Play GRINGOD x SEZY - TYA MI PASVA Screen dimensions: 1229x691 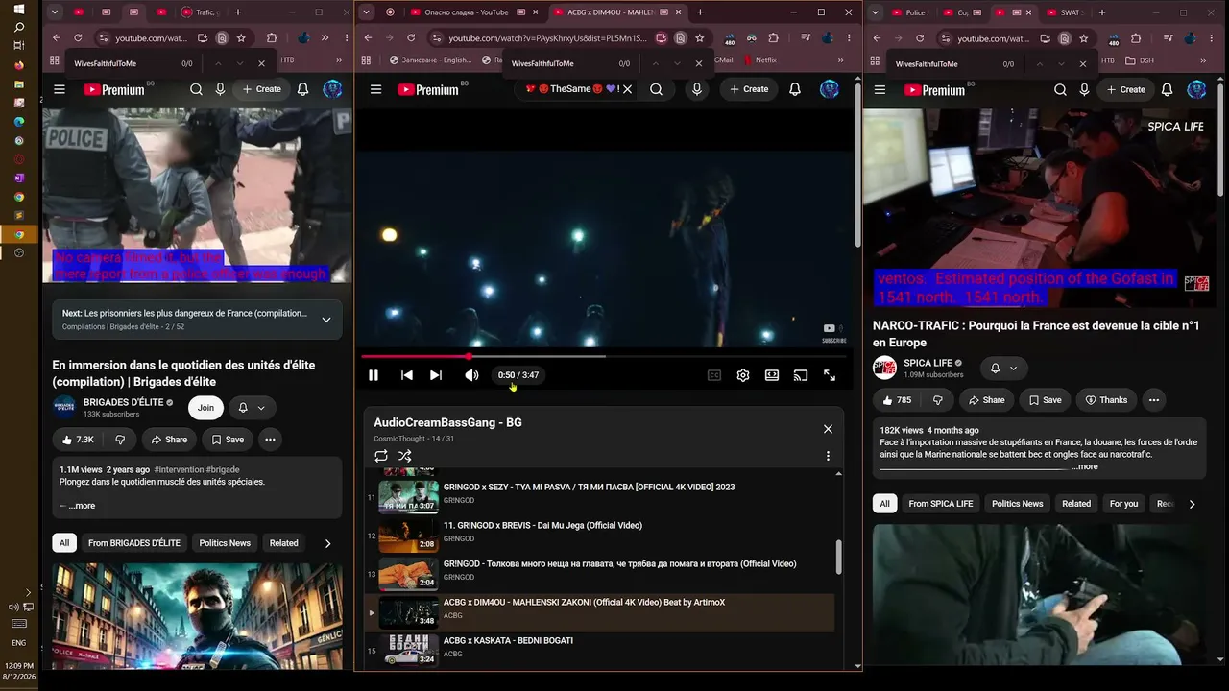tap(599, 496)
